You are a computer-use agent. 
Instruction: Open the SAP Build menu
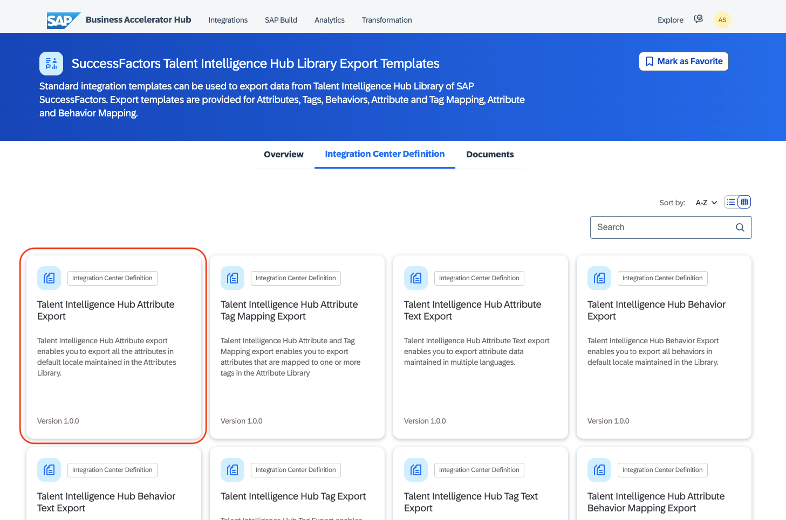click(x=281, y=20)
